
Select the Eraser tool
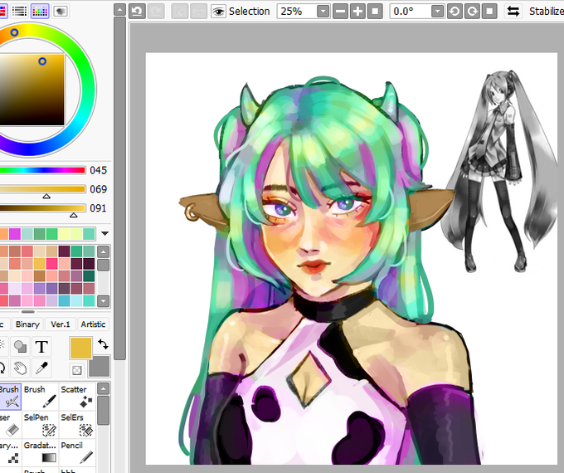click(x=10, y=425)
